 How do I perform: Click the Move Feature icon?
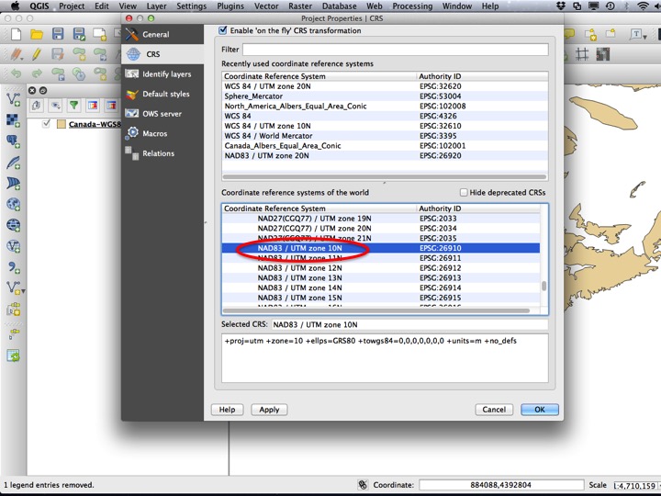pos(100,54)
